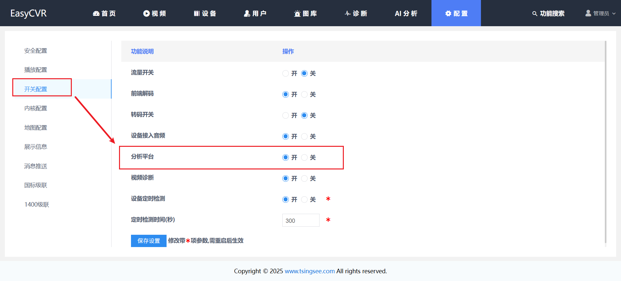Click the play icon beside 视频
This screenshot has width=621, height=281.
(147, 13)
